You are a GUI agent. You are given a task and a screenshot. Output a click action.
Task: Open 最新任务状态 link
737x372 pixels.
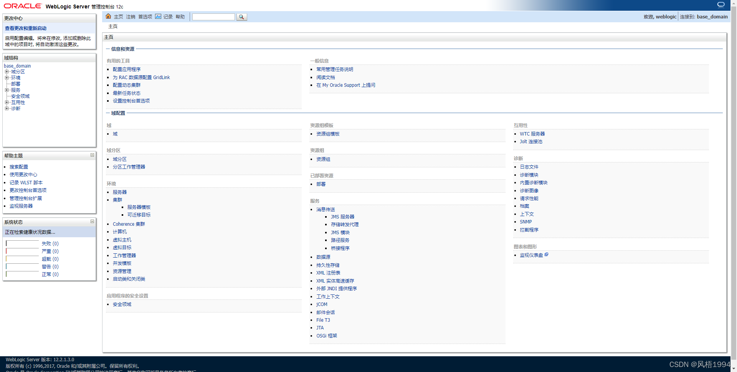[127, 93]
